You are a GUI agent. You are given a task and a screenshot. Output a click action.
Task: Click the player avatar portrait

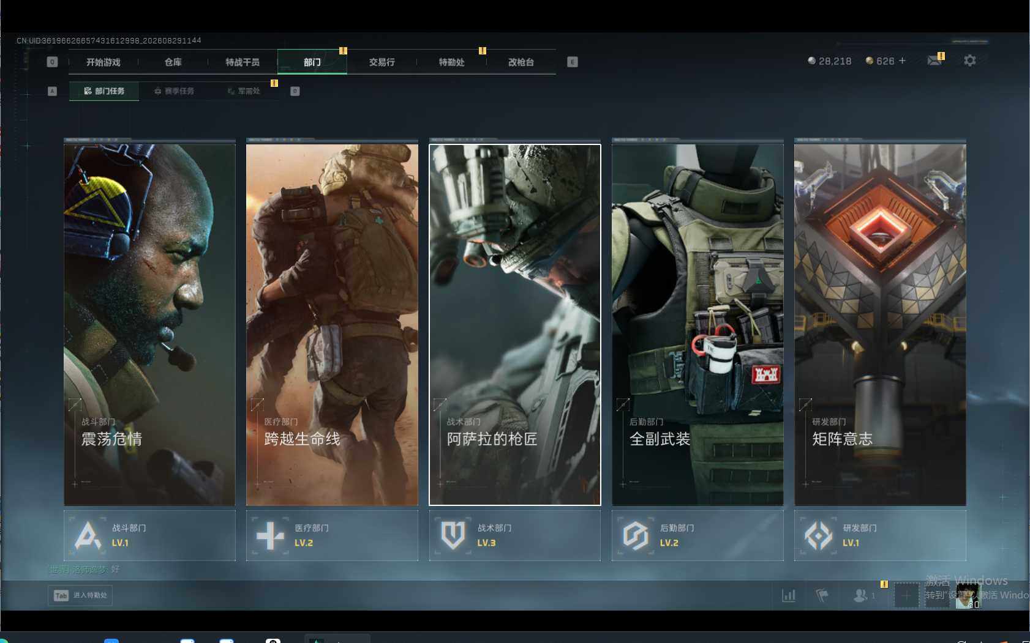coord(968,595)
